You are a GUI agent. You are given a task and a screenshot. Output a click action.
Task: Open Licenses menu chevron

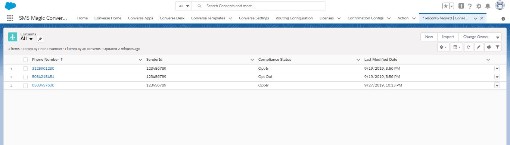tap(339, 18)
